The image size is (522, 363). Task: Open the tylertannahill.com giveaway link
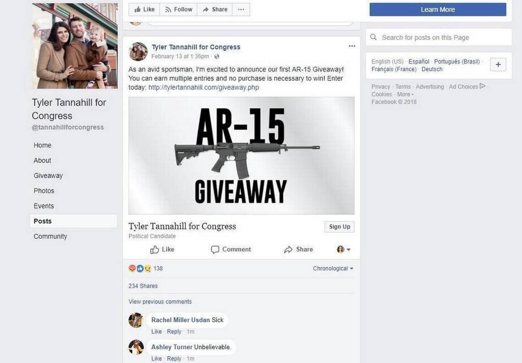click(x=203, y=87)
